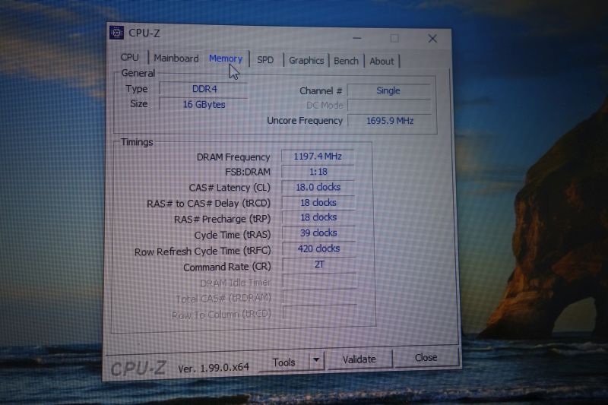
Task: Select DRAM Frequency value 1197.4 MHz
Action: pyautogui.click(x=318, y=157)
